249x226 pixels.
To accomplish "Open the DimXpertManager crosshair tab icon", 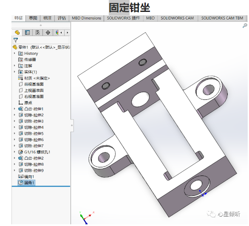I will 48,33.
